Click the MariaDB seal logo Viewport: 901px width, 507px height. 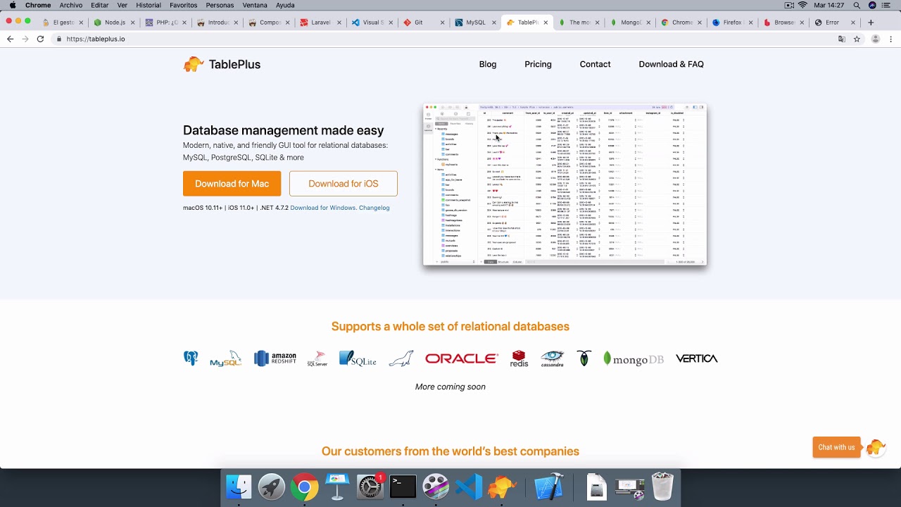(x=401, y=359)
